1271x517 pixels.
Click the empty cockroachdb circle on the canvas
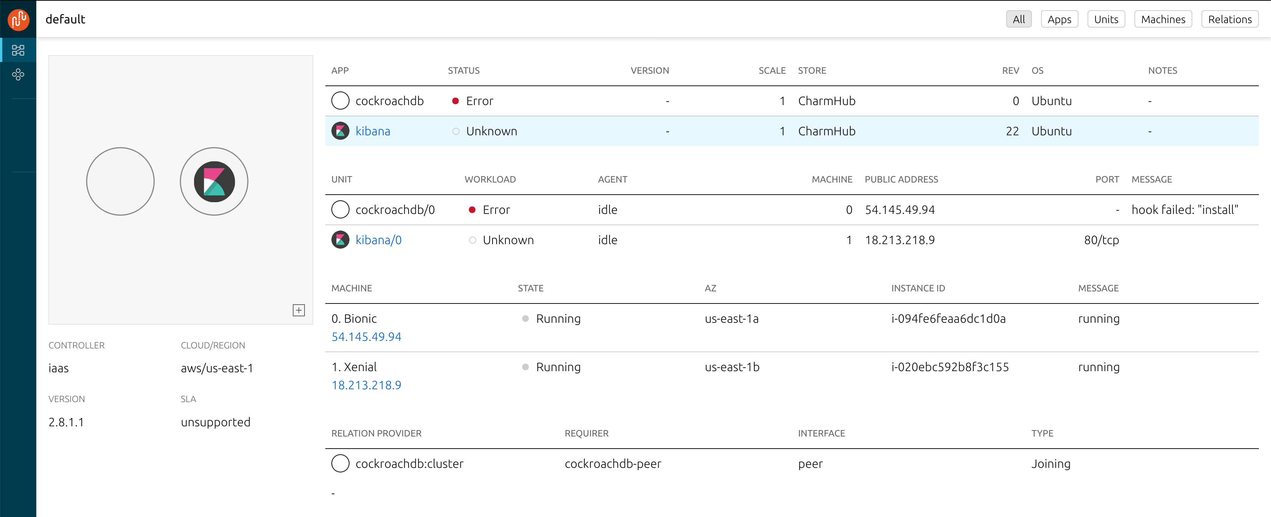(x=120, y=181)
